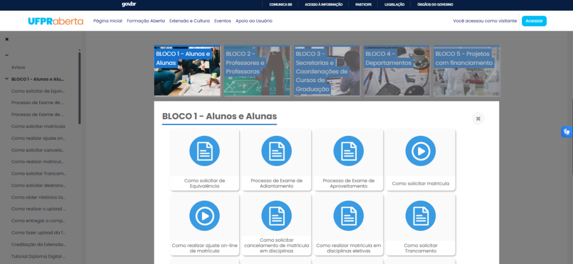573x264 pixels.
Task: Open the Como solicitar Trancamento document icon
Action: 421,216
